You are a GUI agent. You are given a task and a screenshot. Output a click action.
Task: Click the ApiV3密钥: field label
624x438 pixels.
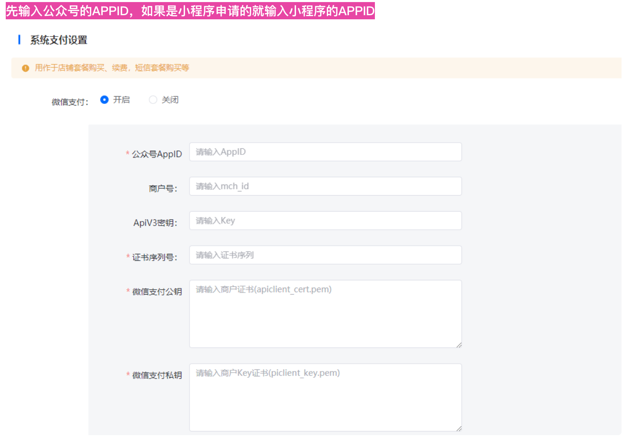155,223
